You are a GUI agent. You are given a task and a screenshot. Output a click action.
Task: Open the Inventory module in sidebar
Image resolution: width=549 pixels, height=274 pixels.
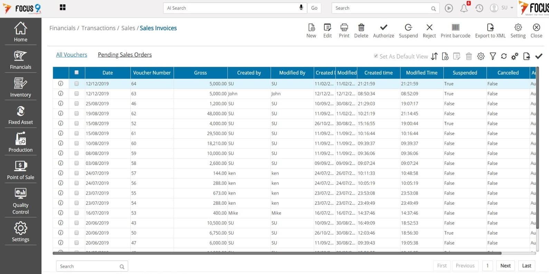pyautogui.click(x=20, y=87)
